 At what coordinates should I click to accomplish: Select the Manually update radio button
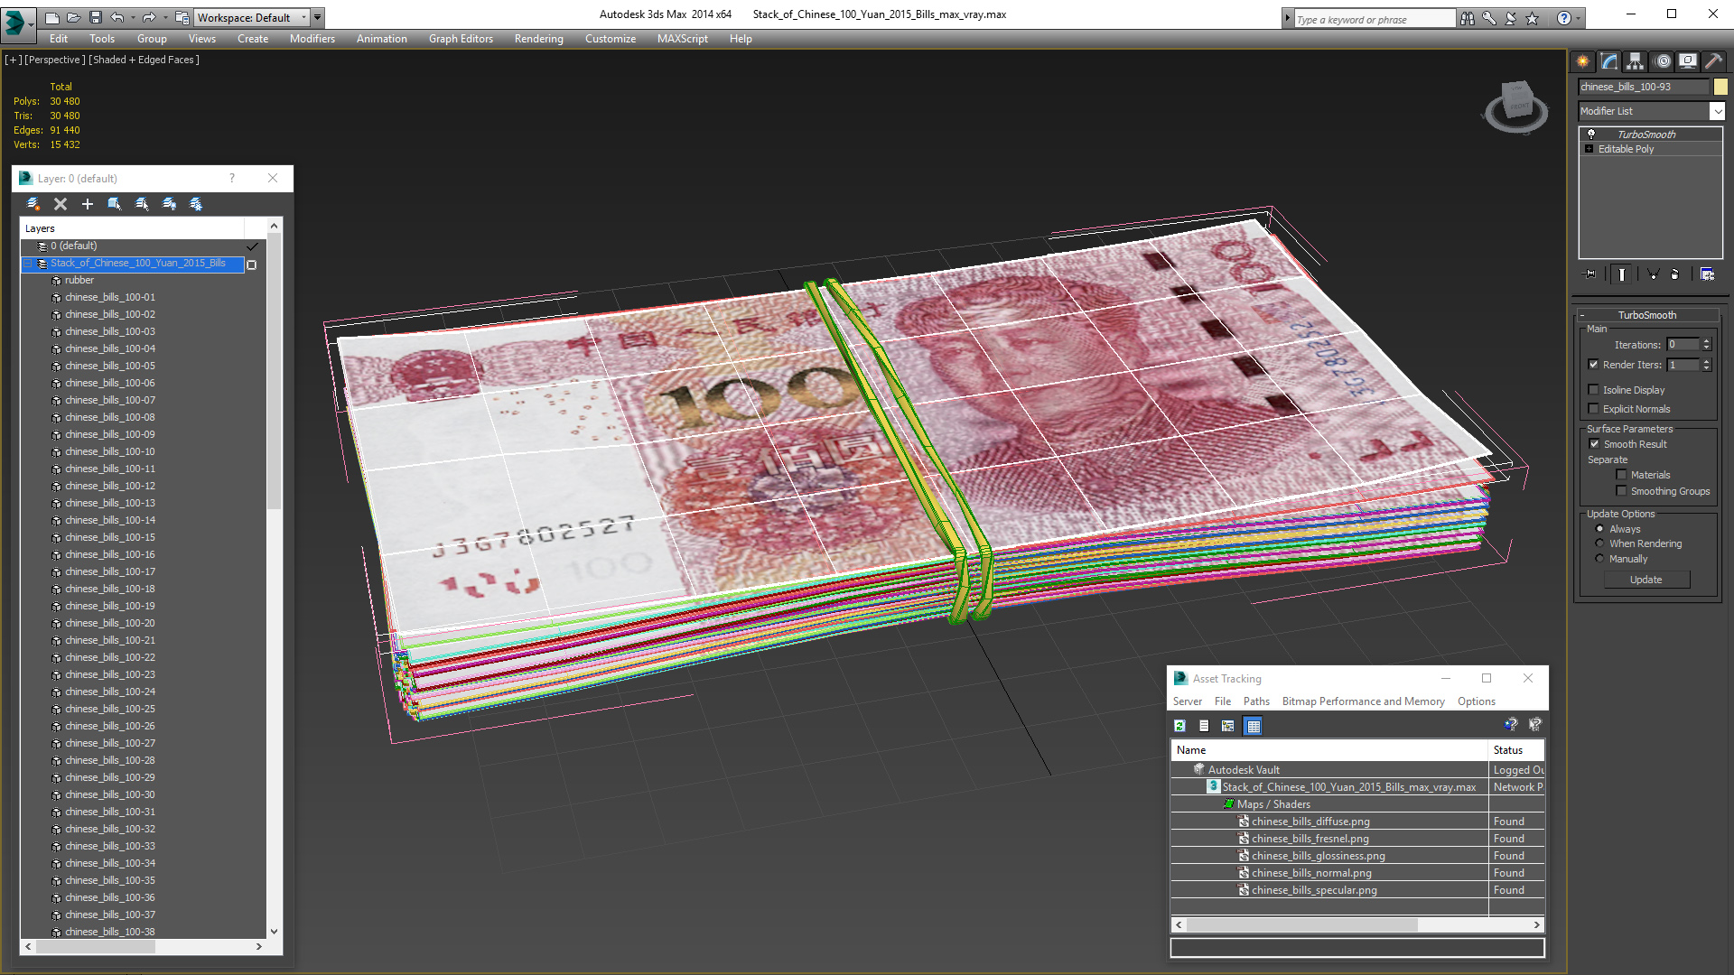pyautogui.click(x=1600, y=559)
